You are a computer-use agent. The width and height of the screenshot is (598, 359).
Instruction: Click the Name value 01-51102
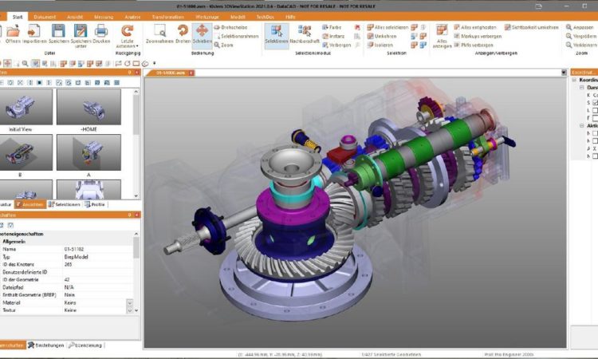(74, 249)
